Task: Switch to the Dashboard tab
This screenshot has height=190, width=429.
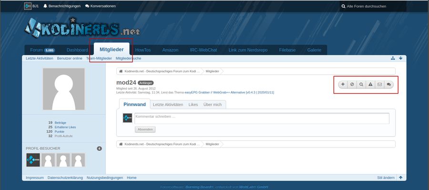Action: [x=77, y=50]
